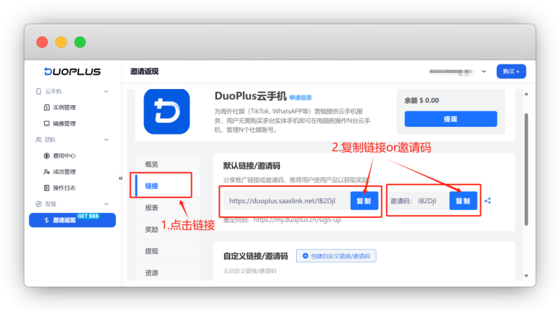Open the account dropdown chevron

(x=484, y=71)
